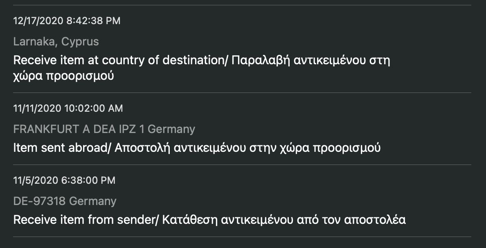Click the 8:42:38 PM time text
Viewport: 486px width, 248px height.
(x=94, y=21)
